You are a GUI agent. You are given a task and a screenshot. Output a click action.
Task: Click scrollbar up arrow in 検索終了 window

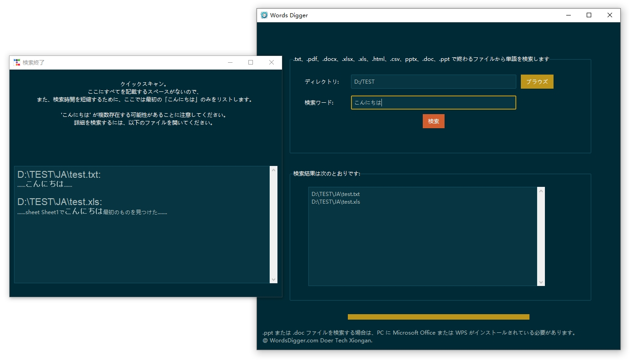(x=273, y=170)
